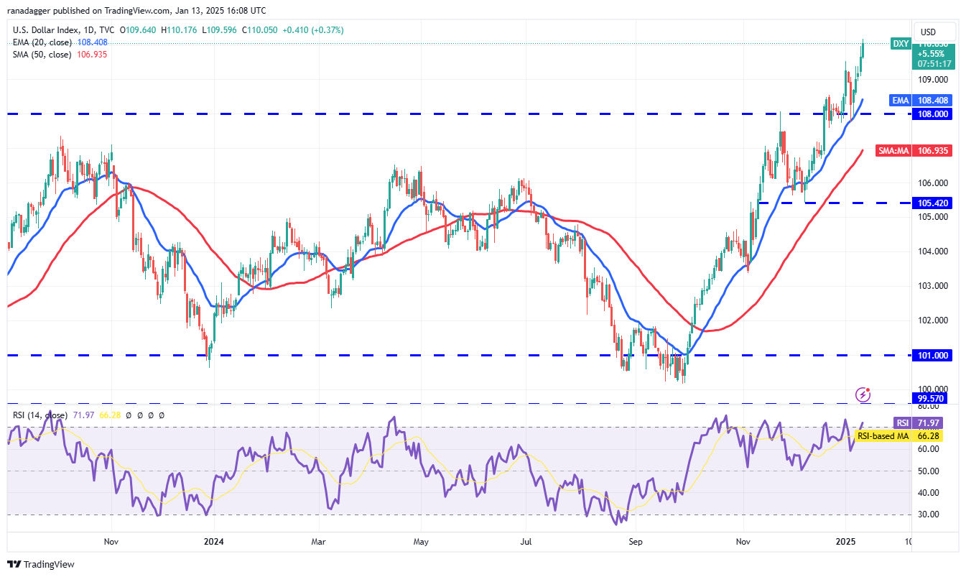Click the TradingView logo at the bottom

point(41,565)
